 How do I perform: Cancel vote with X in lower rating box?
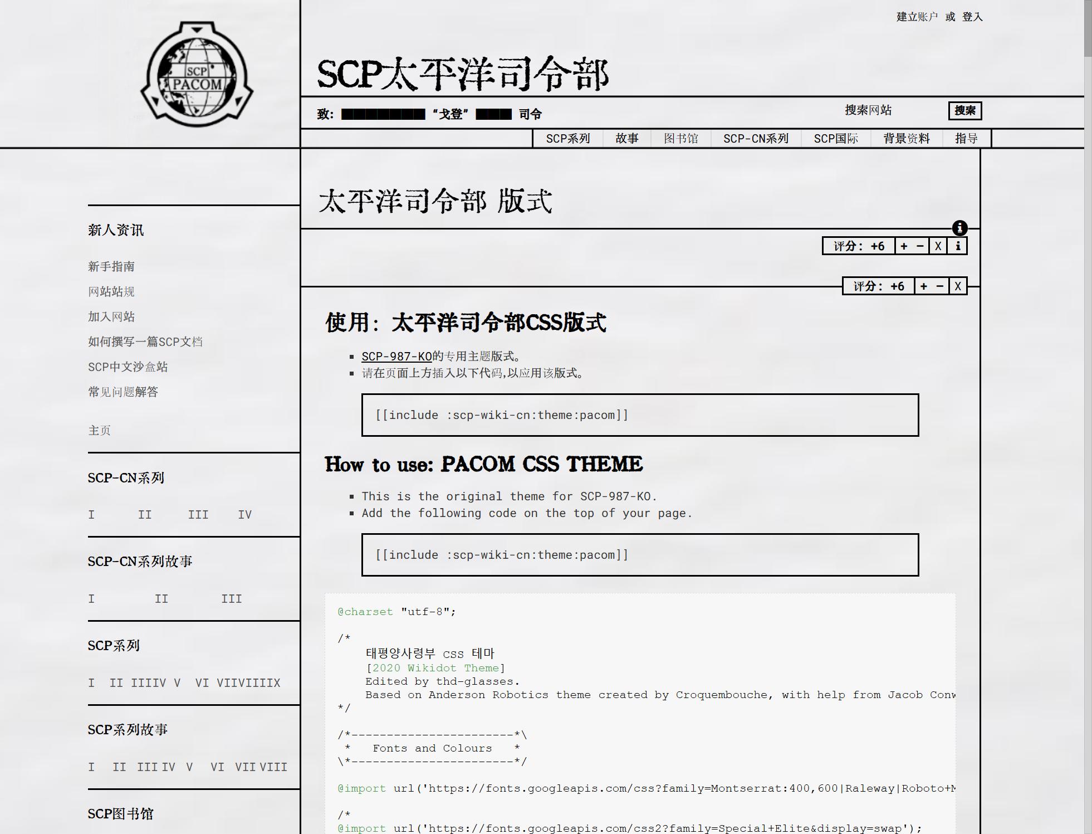tap(958, 286)
